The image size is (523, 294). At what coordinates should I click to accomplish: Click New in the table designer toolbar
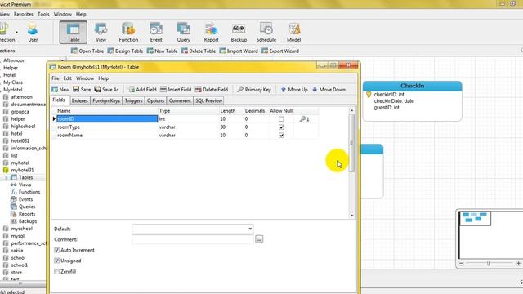[60, 89]
